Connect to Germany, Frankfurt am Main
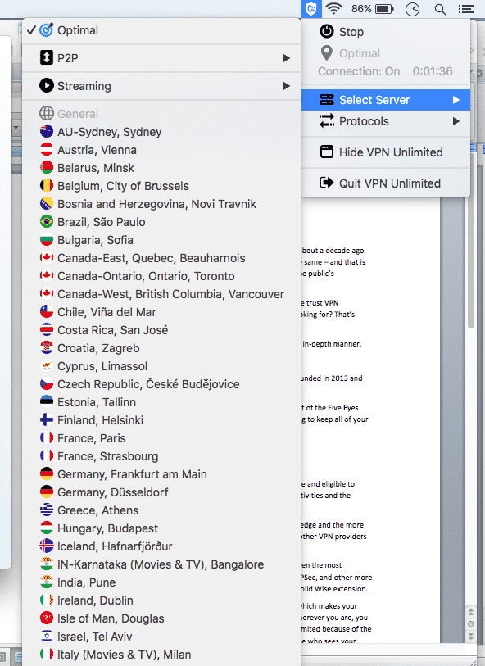Screen dimensions: 485x666 161,474
